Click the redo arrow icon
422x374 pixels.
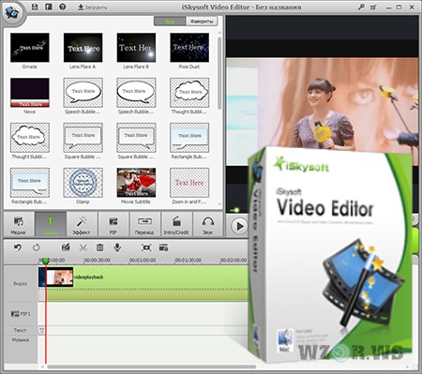pos(37,247)
